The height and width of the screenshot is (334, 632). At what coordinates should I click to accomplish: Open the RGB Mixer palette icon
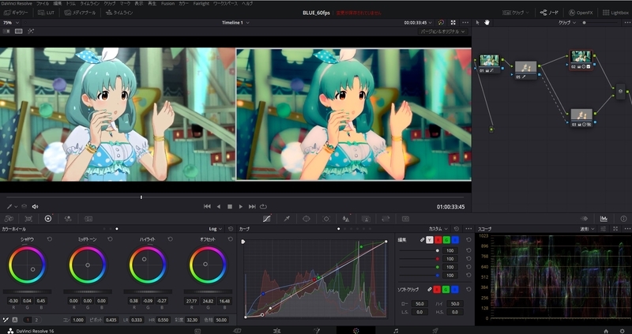pos(68,219)
